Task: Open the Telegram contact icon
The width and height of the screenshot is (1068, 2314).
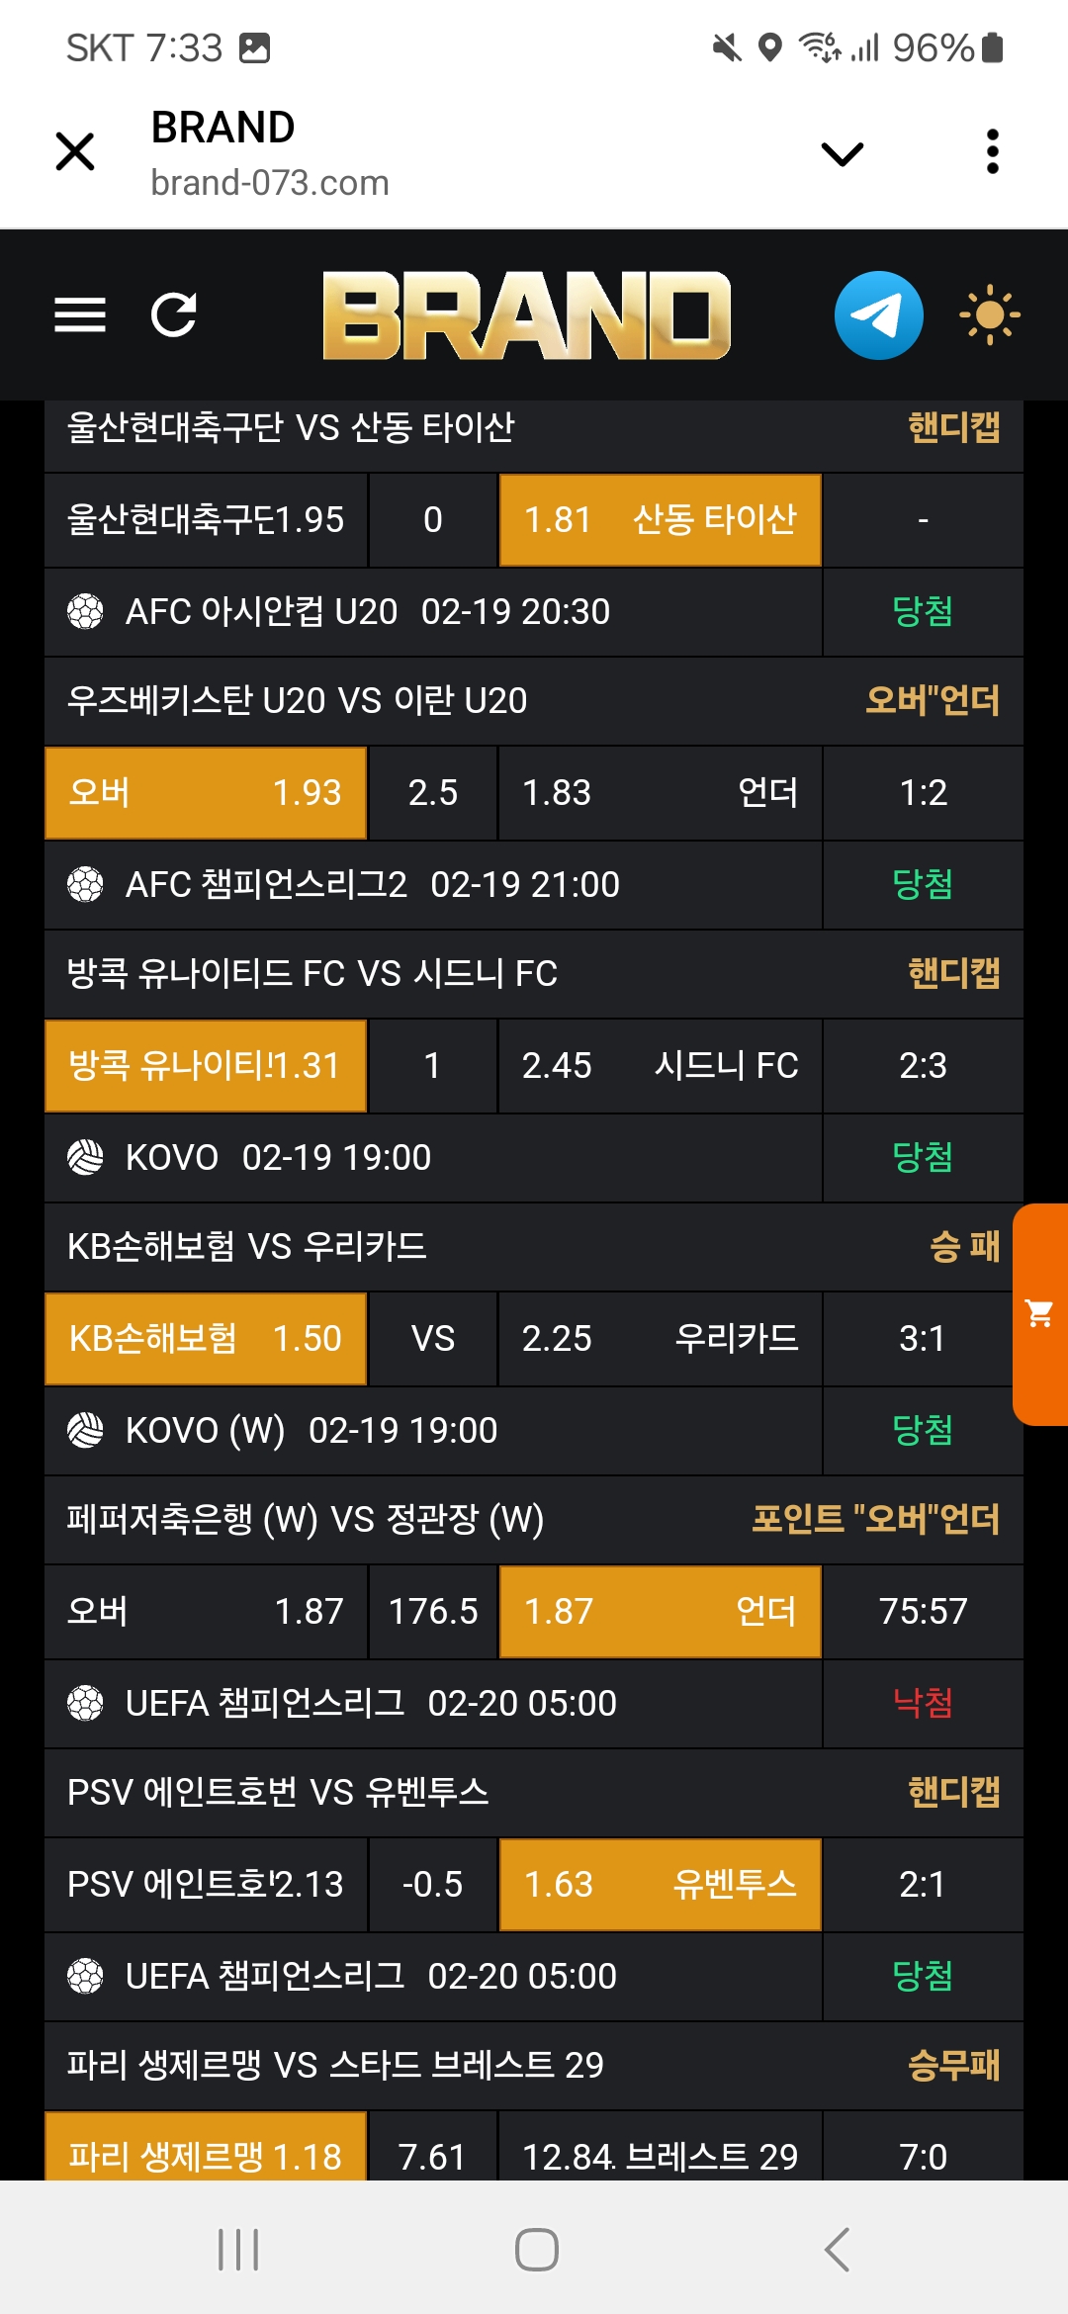Action: (x=878, y=315)
